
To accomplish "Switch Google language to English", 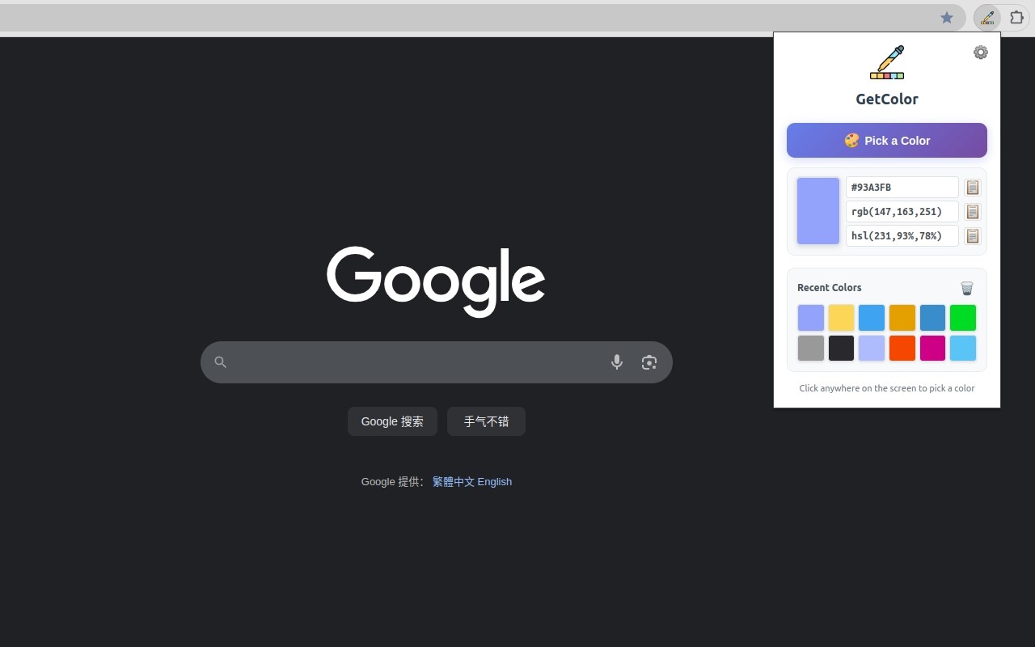I will pos(495,482).
